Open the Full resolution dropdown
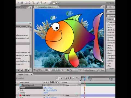 coord(74,70)
